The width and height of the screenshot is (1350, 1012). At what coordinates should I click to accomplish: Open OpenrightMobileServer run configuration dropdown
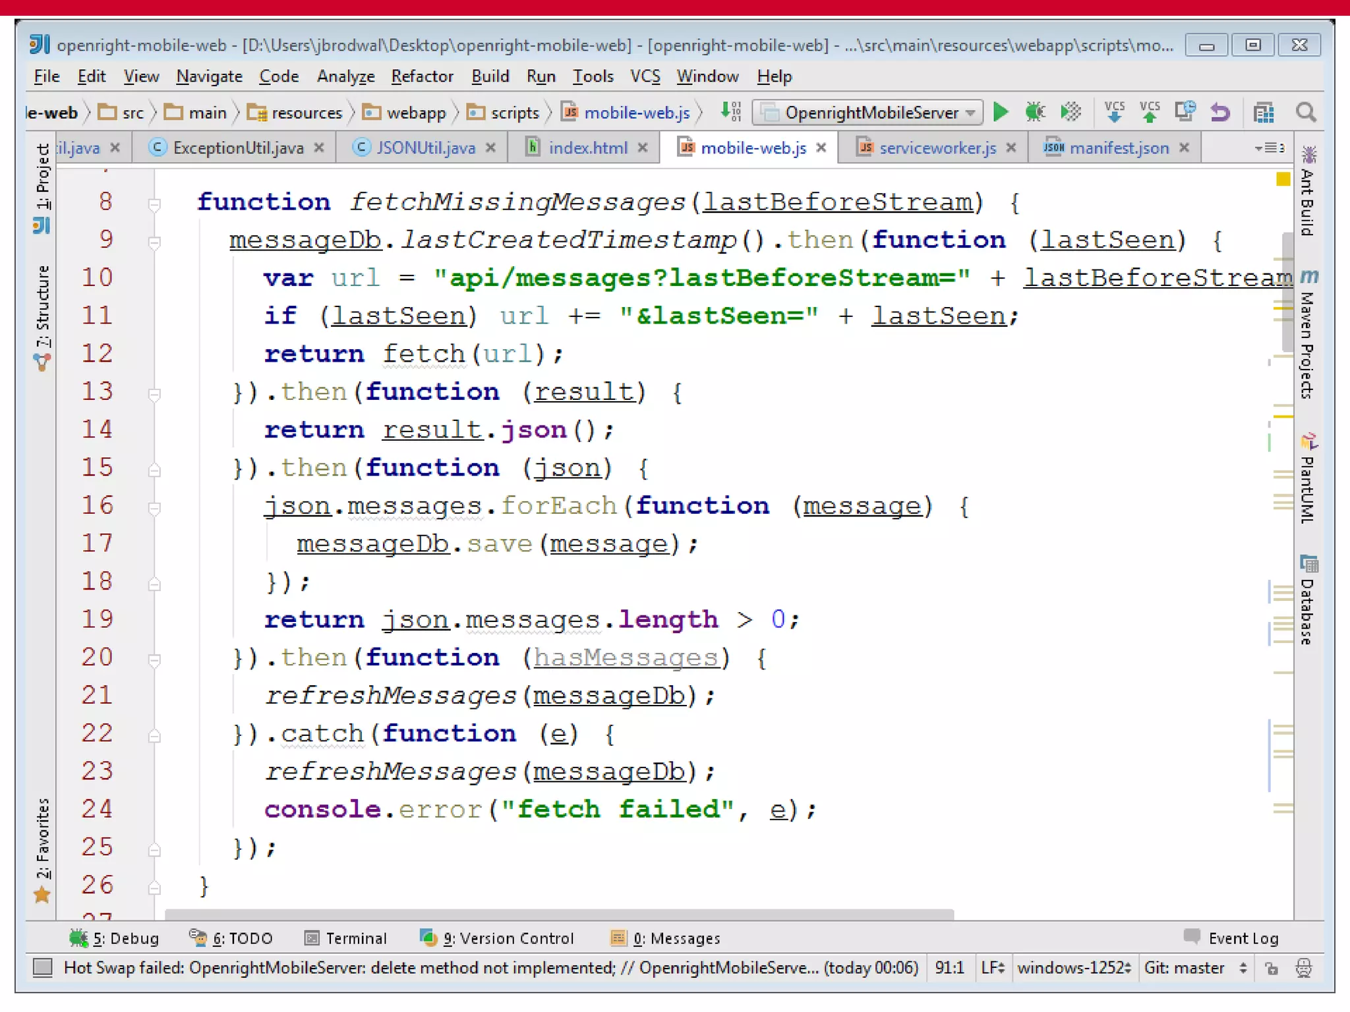pyautogui.click(x=869, y=113)
